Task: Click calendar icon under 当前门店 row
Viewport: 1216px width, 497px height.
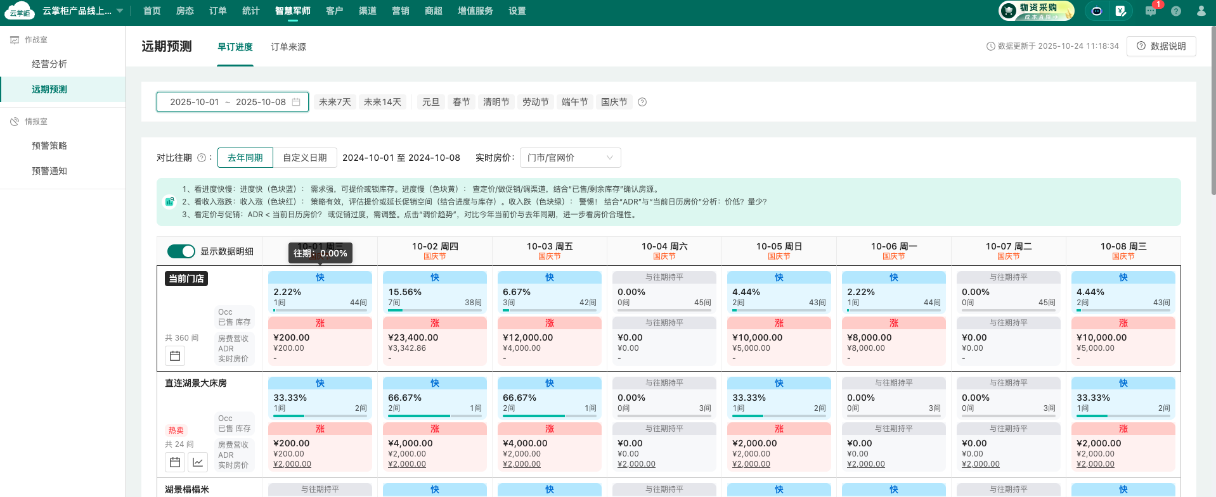Action: [175, 356]
